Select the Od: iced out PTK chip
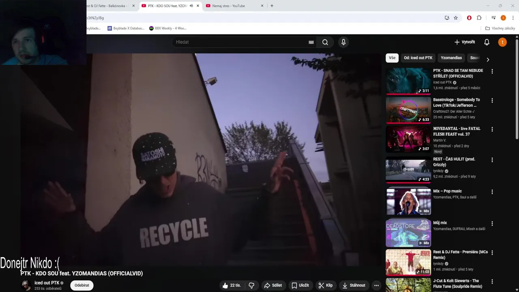The height and width of the screenshot is (292, 519). pyautogui.click(x=418, y=58)
